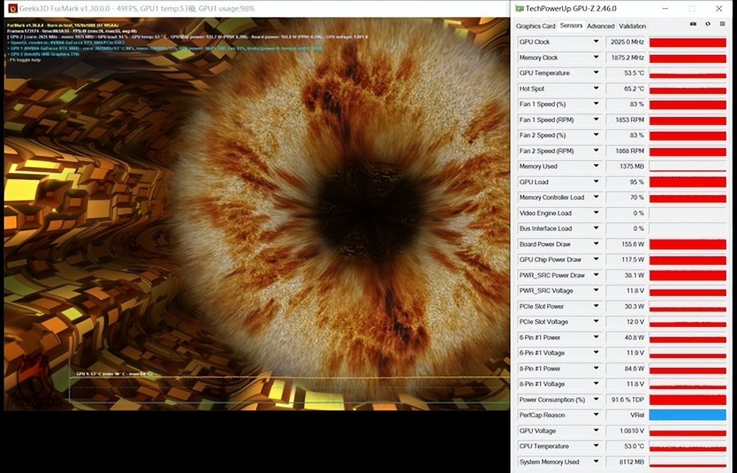Open the Validation tab
This screenshot has width=737, height=473.
pos(632,26)
